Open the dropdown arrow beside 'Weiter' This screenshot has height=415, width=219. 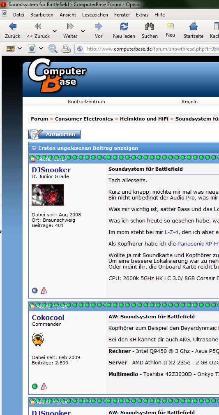coord(83,31)
